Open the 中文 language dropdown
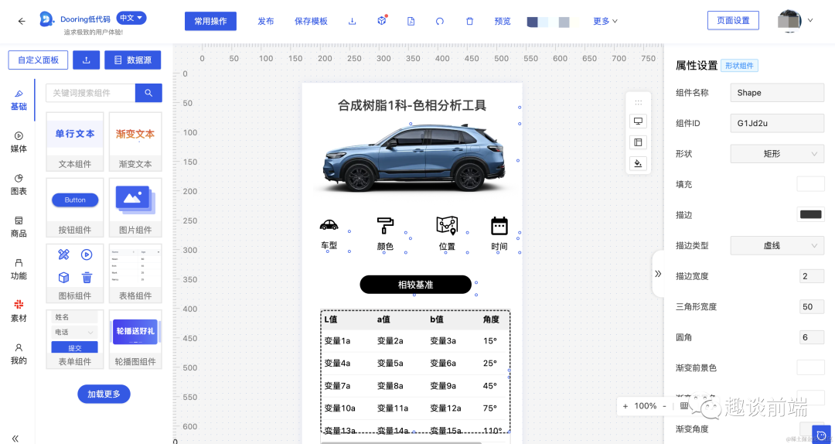Screen dimensions: 835x444 (x=131, y=18)
